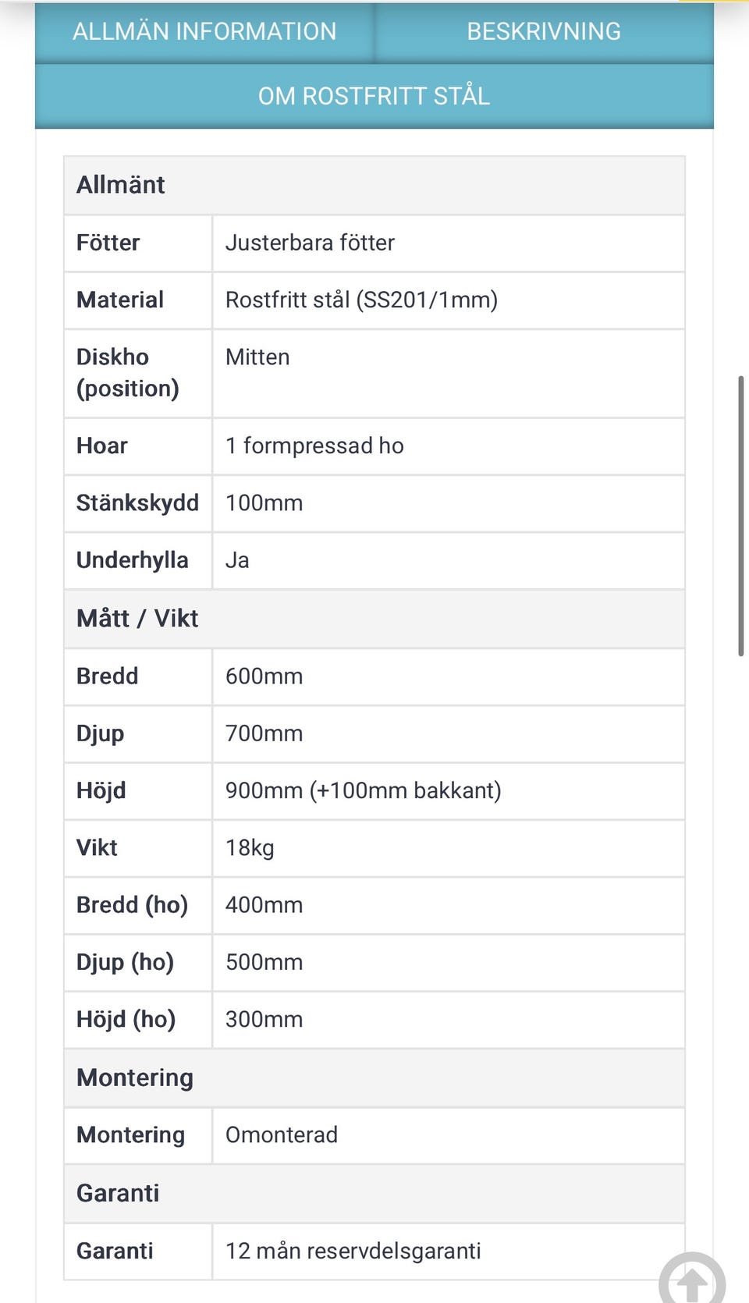749x1303 pixels.
Task: Click the Diskho (position) label
Action: coord(128,372)
